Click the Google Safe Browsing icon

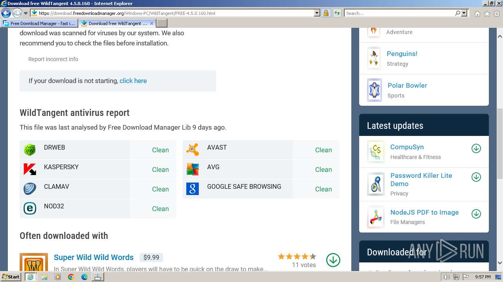coord(193,189)
